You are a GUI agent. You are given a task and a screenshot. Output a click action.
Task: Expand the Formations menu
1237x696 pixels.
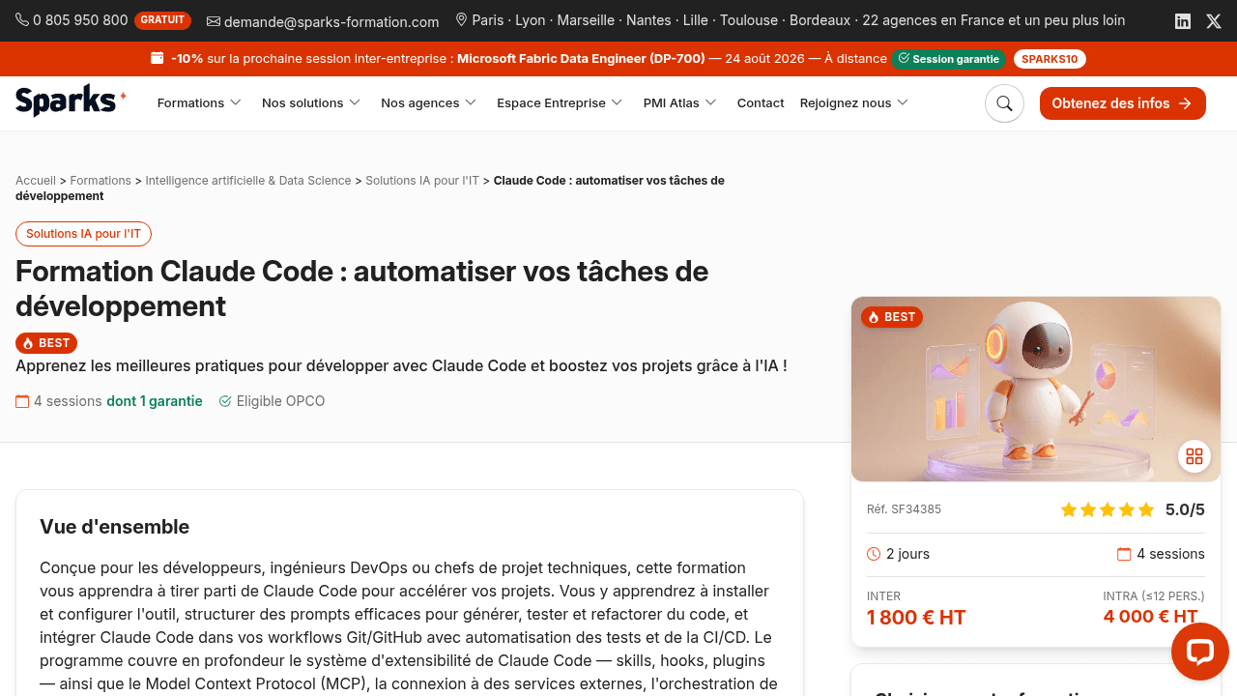coord(199,103)
